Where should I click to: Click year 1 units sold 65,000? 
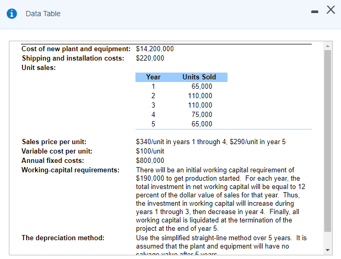(x=201, y=86)
